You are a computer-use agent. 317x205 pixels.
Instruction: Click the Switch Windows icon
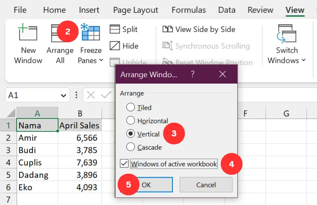(x=287, y=34)
